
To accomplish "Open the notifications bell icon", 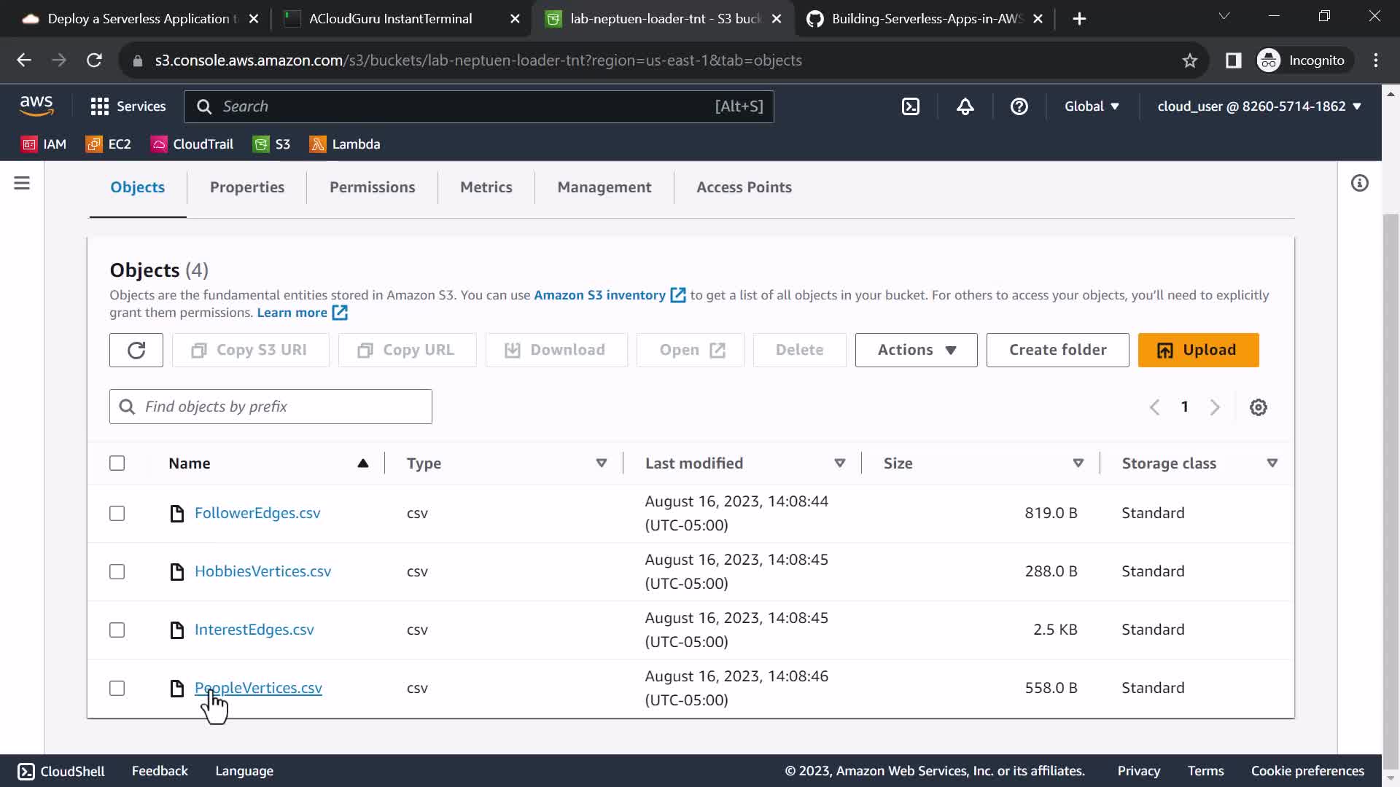I will point(965,106).
